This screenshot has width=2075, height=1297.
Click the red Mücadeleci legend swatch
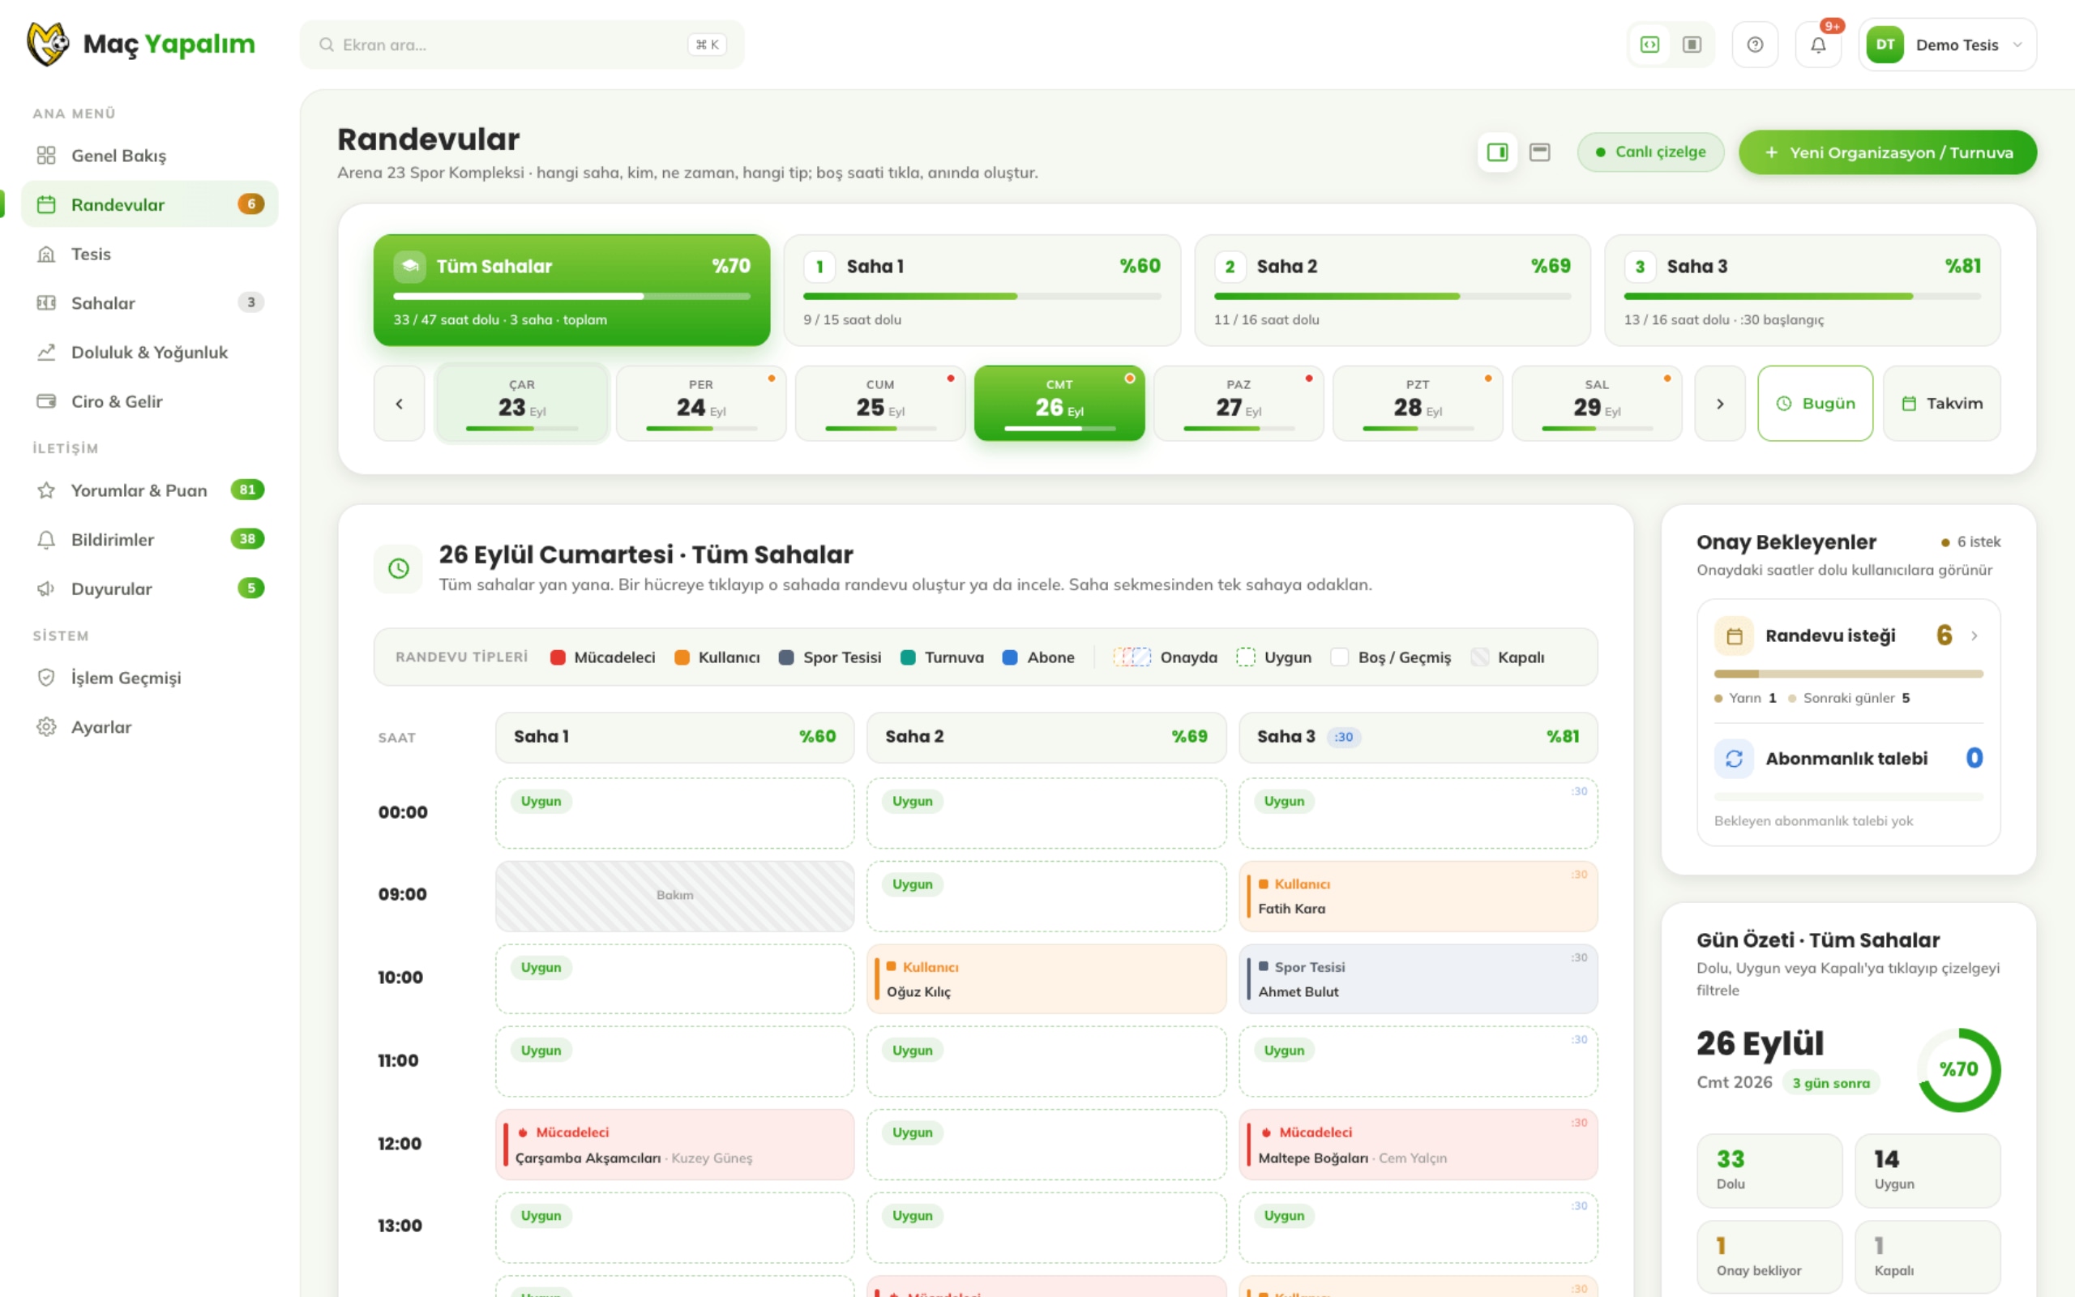point(558,657)
